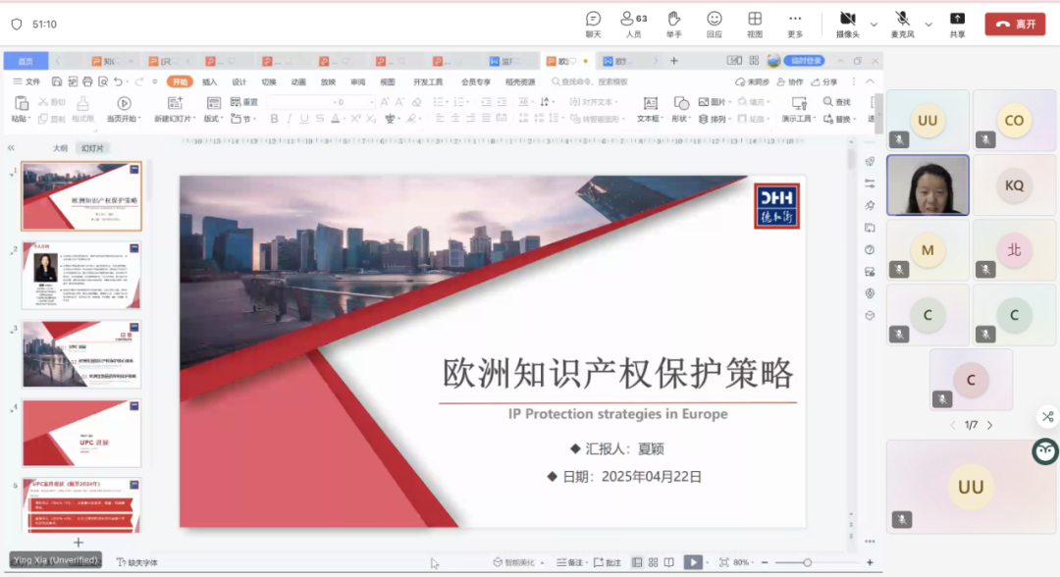Start slideshow from current slide
This screenshot has width=1060, height=577.
pyautogui.click(x=125, y=110)
